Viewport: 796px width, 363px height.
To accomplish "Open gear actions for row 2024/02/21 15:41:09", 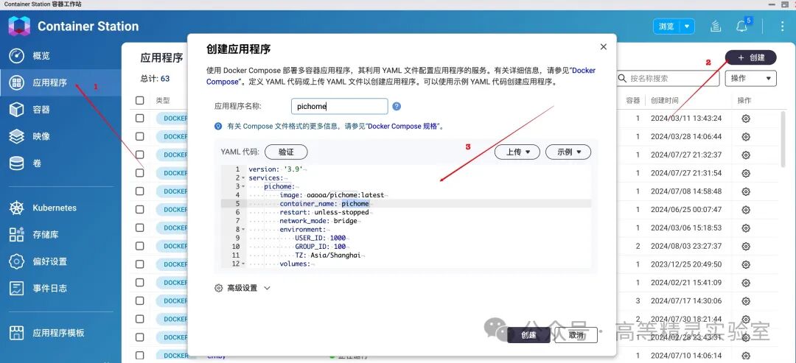I will [746, 283].
